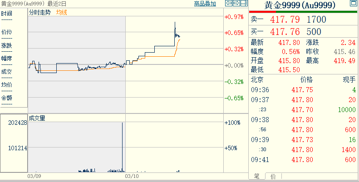Click the window icon beside 黄金9999 title
Screen dimensions: 359x182
click(x=354, y=3)
